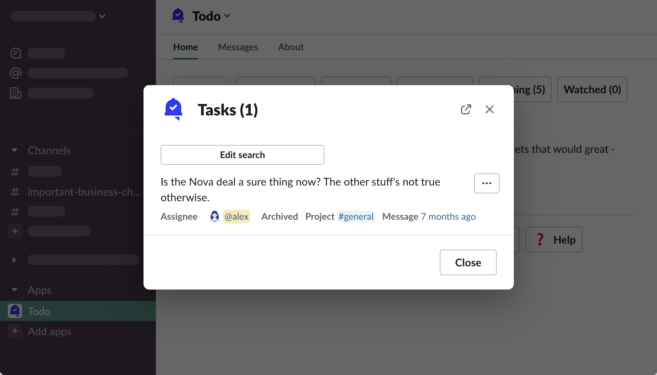
Task: Collapse the Channels section
Action: pos(14,150)
